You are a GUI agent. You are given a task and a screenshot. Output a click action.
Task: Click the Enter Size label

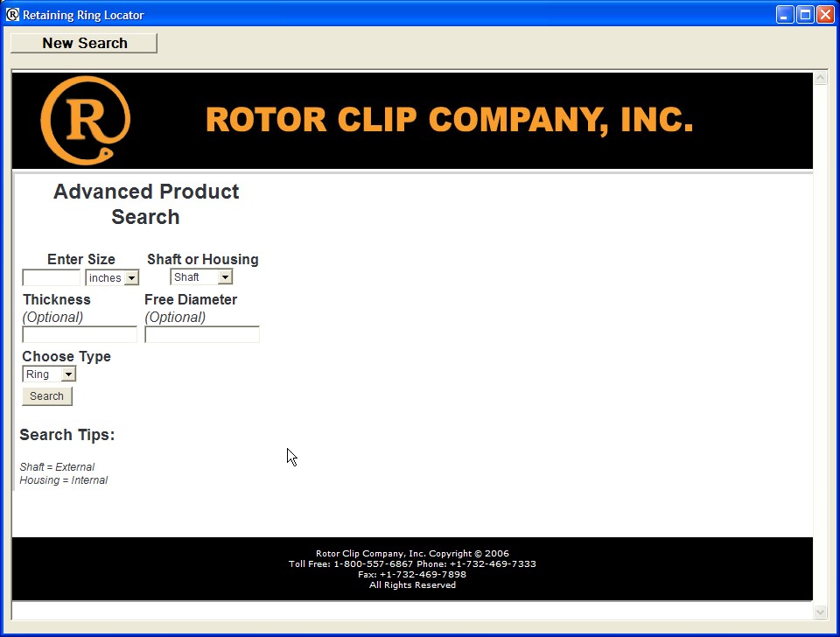80,259
